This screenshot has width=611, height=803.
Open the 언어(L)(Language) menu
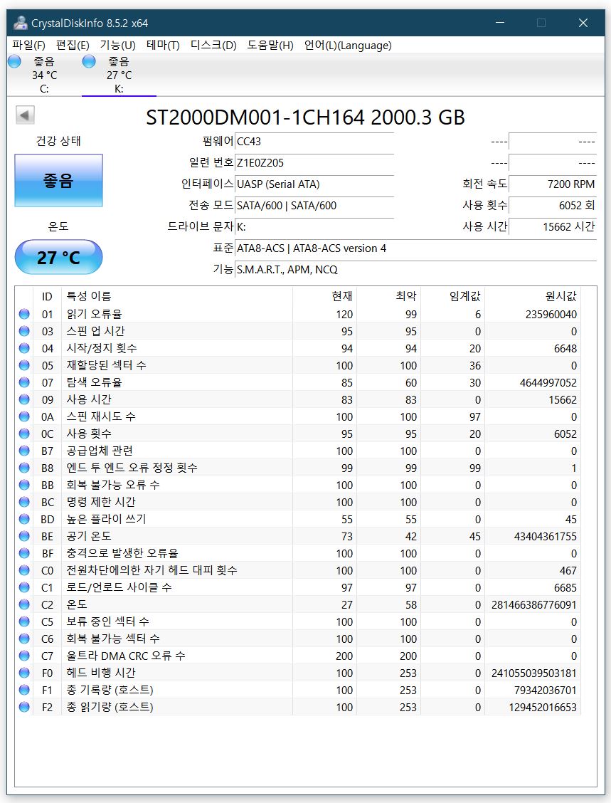pyautogui.click(x=347, y=45)
